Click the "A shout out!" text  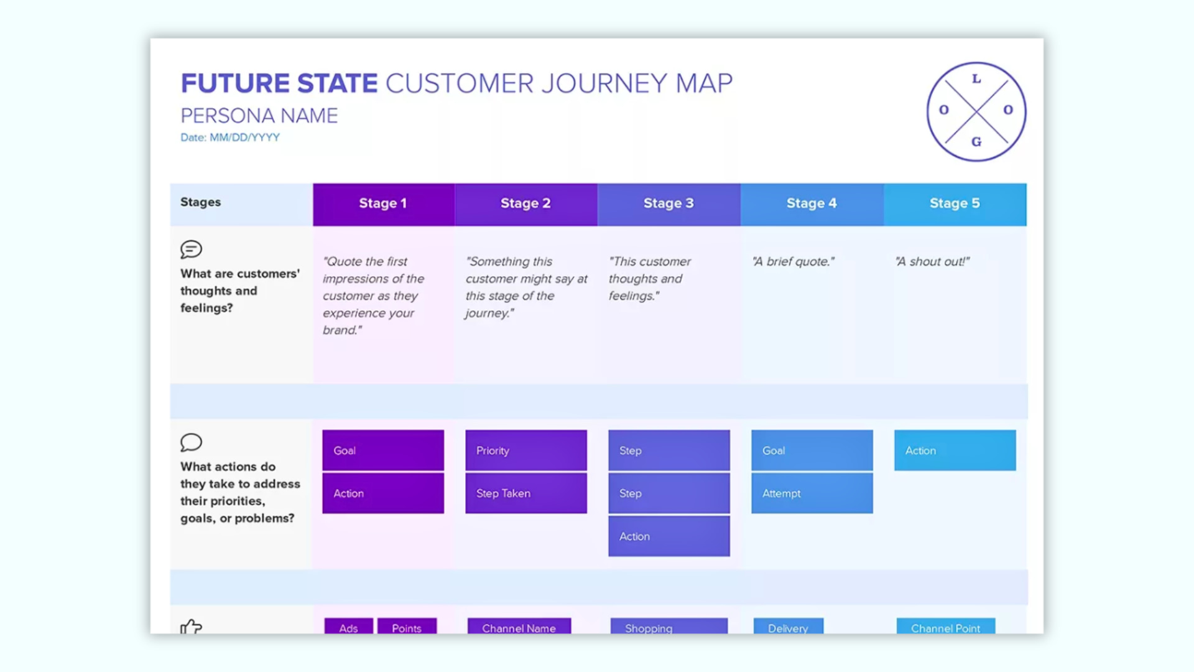(x=932, y=261)
